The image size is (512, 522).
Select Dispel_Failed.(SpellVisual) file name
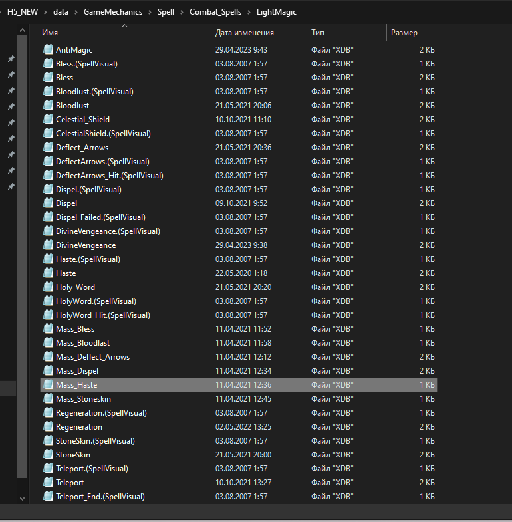pos(100,217)
